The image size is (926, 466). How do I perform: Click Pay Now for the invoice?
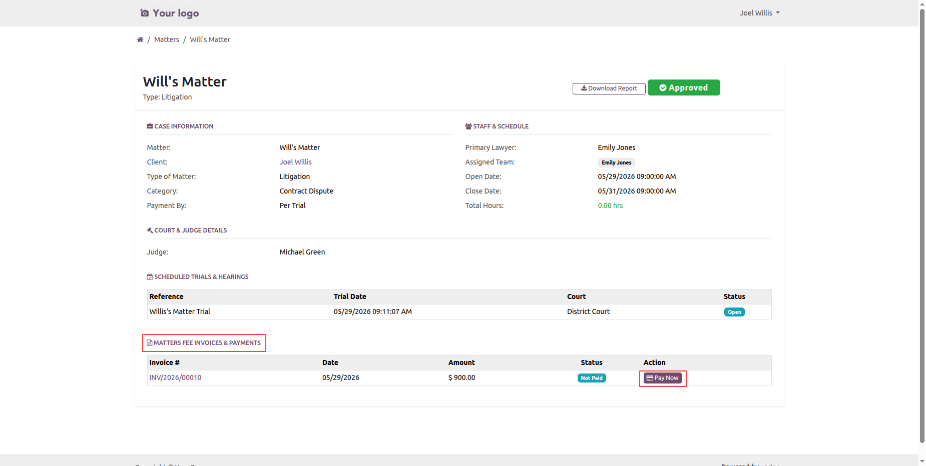(662, 378)
